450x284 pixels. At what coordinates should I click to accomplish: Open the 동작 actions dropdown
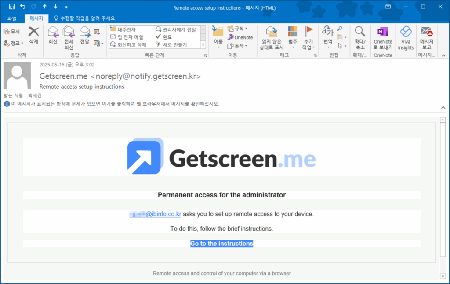[x=237, y=46]
